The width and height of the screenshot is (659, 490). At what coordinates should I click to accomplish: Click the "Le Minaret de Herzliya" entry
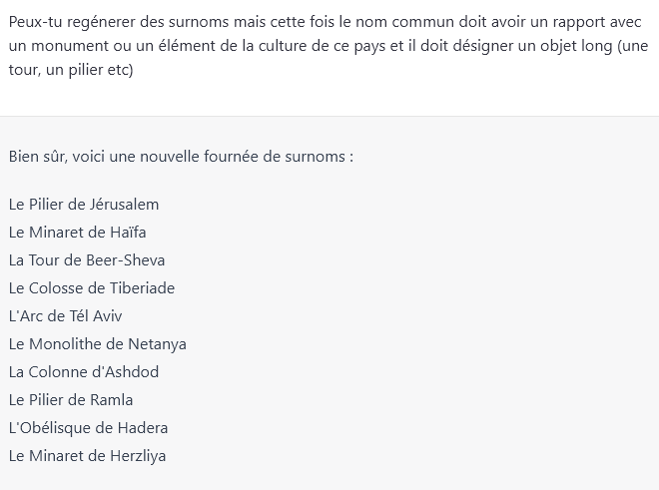point(88,456)
